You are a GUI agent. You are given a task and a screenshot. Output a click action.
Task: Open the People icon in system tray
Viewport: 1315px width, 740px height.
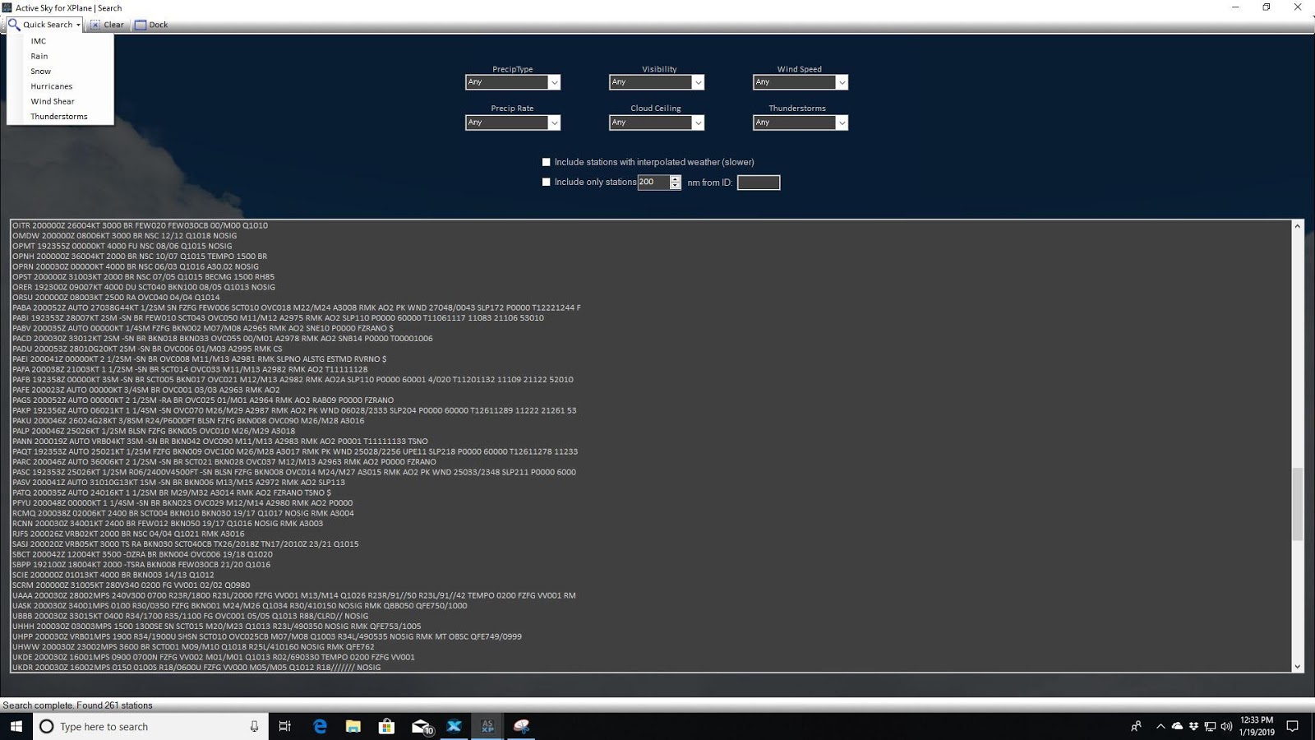tap(1136, 726)
